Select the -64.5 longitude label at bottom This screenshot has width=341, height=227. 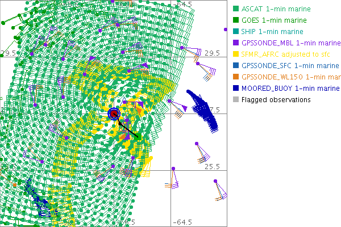coord(183,222)
